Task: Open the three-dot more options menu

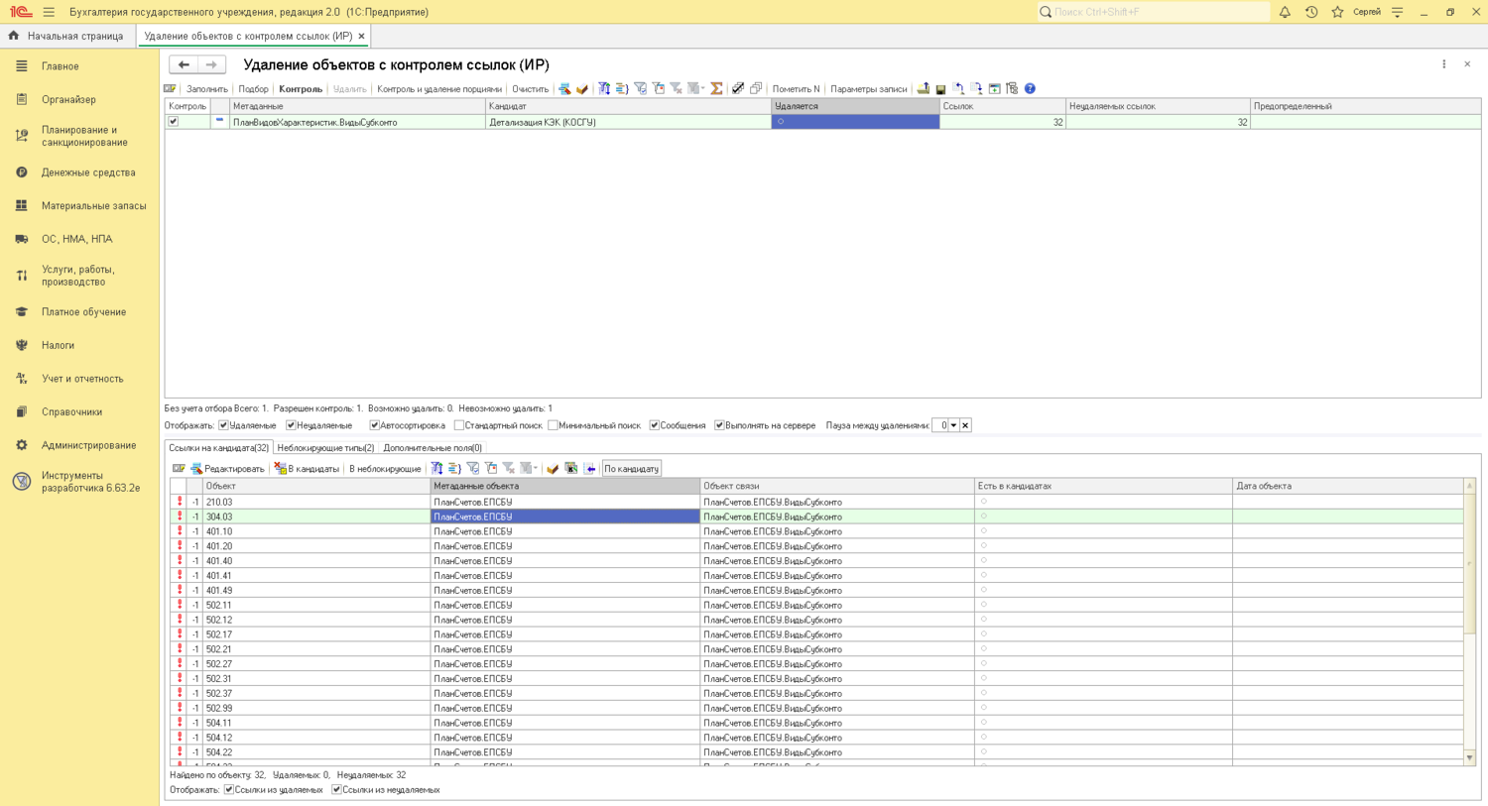Action: (1443, 64)
